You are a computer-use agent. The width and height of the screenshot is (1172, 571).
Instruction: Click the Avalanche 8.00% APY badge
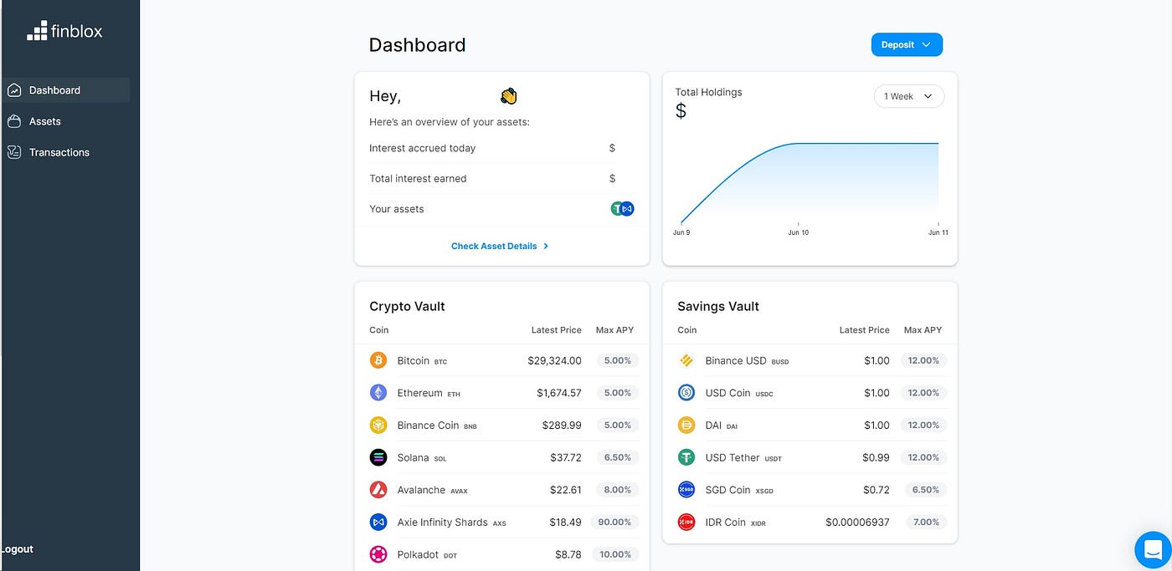click(618, 490)
